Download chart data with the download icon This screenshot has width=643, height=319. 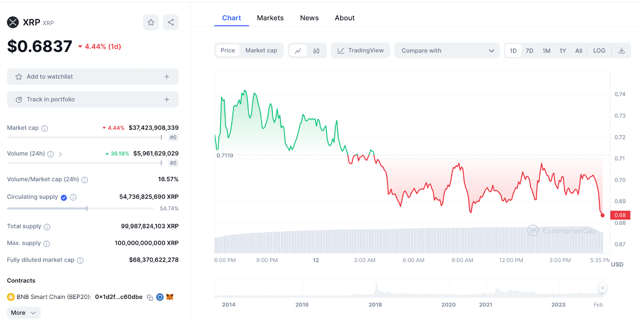622,51
